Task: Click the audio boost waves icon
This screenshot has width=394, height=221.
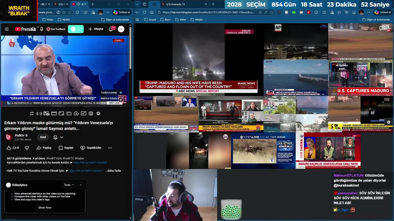Action: click(x=39, y=114)
